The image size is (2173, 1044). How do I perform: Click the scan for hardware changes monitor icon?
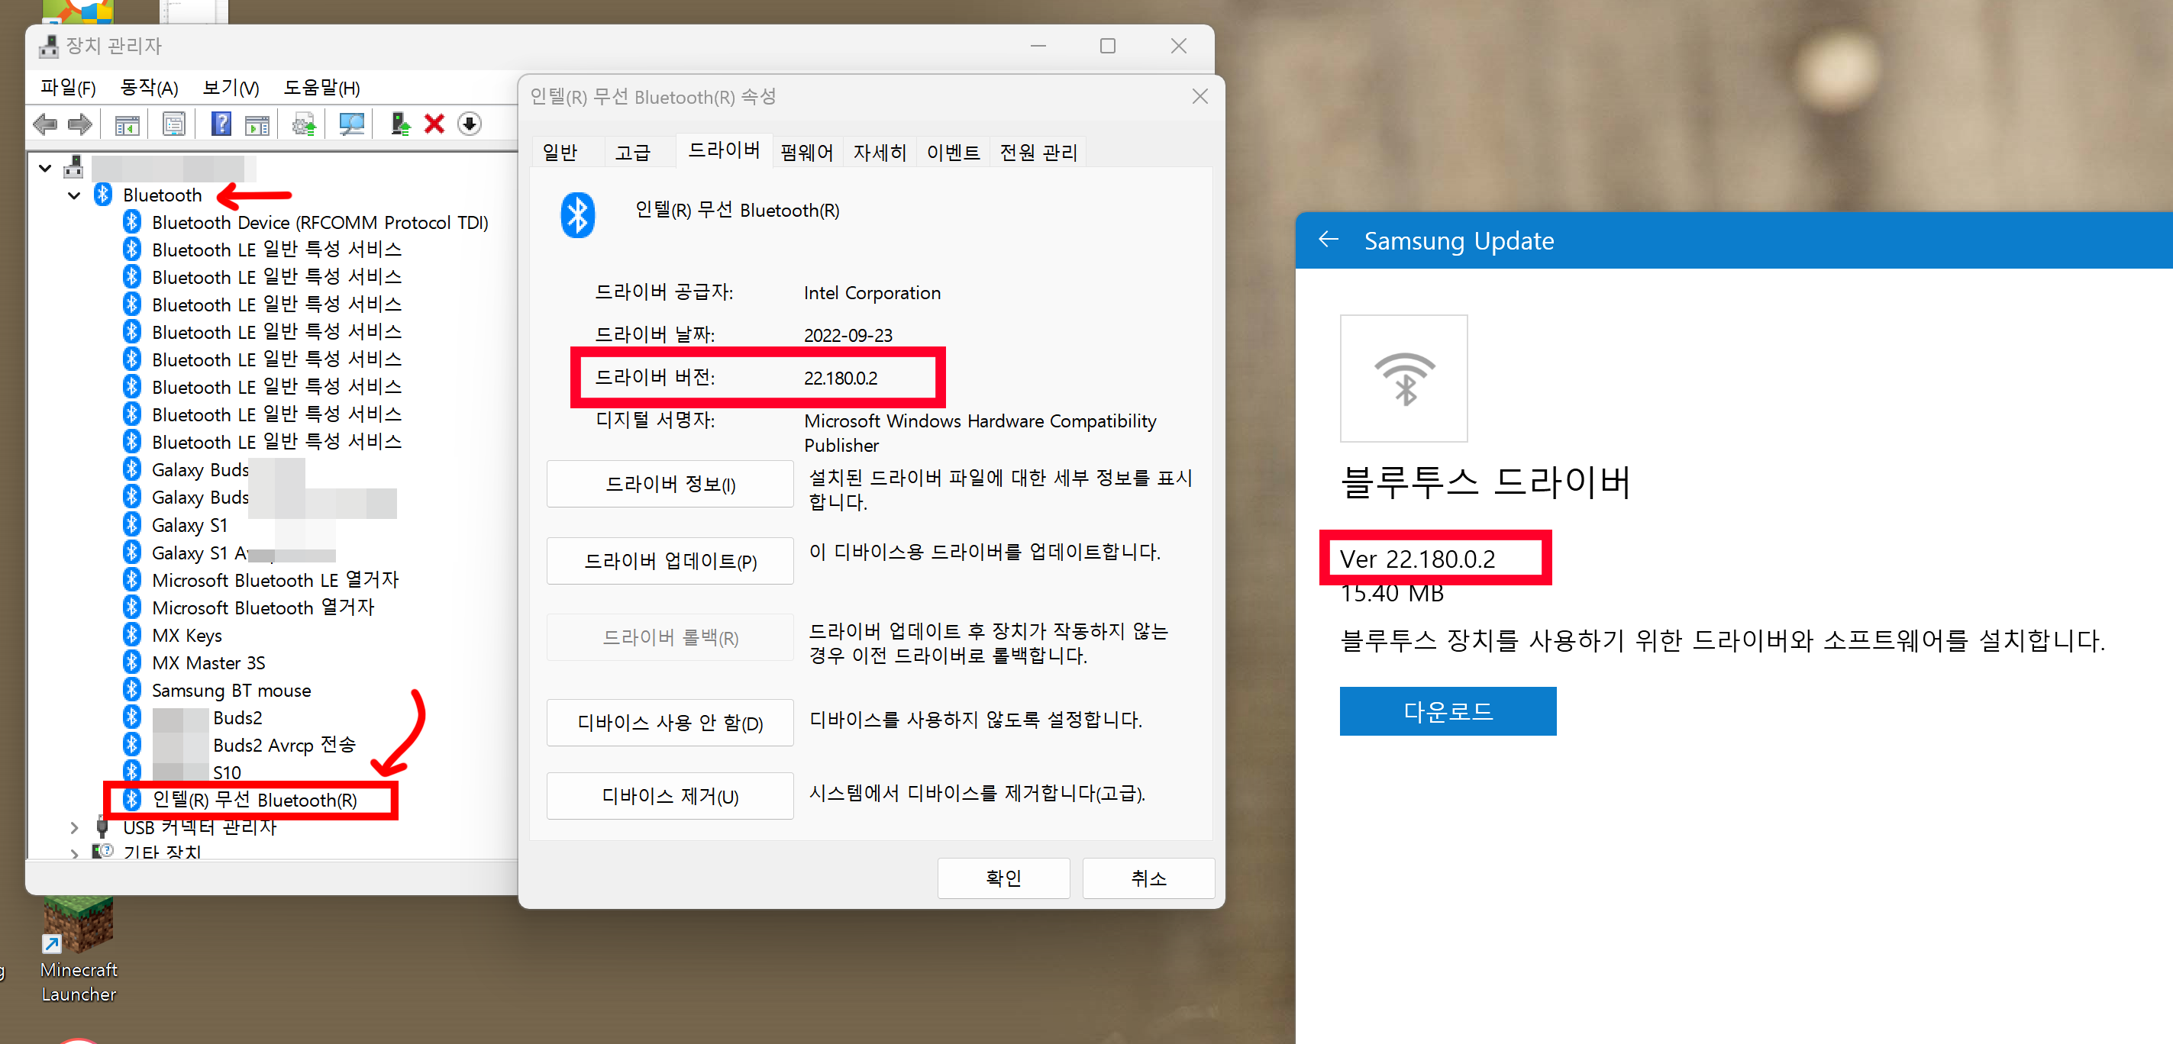click(351, 125)
